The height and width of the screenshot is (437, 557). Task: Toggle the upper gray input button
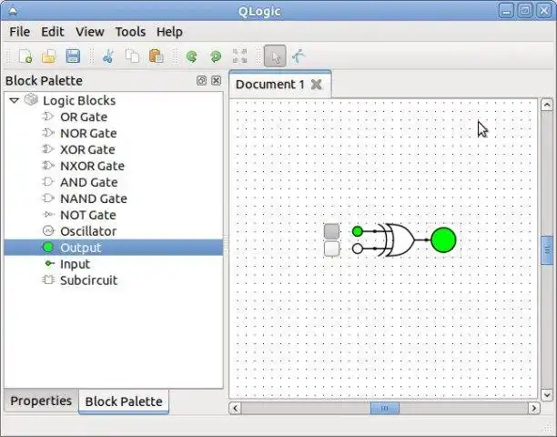[332, 231]
